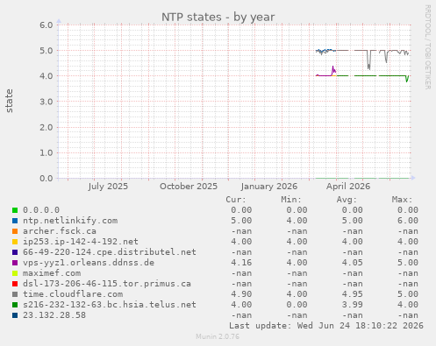
Task: Click the purple vps-yyz1.orleans.ddnss.de swatch
Action: (x=15, y=263)
